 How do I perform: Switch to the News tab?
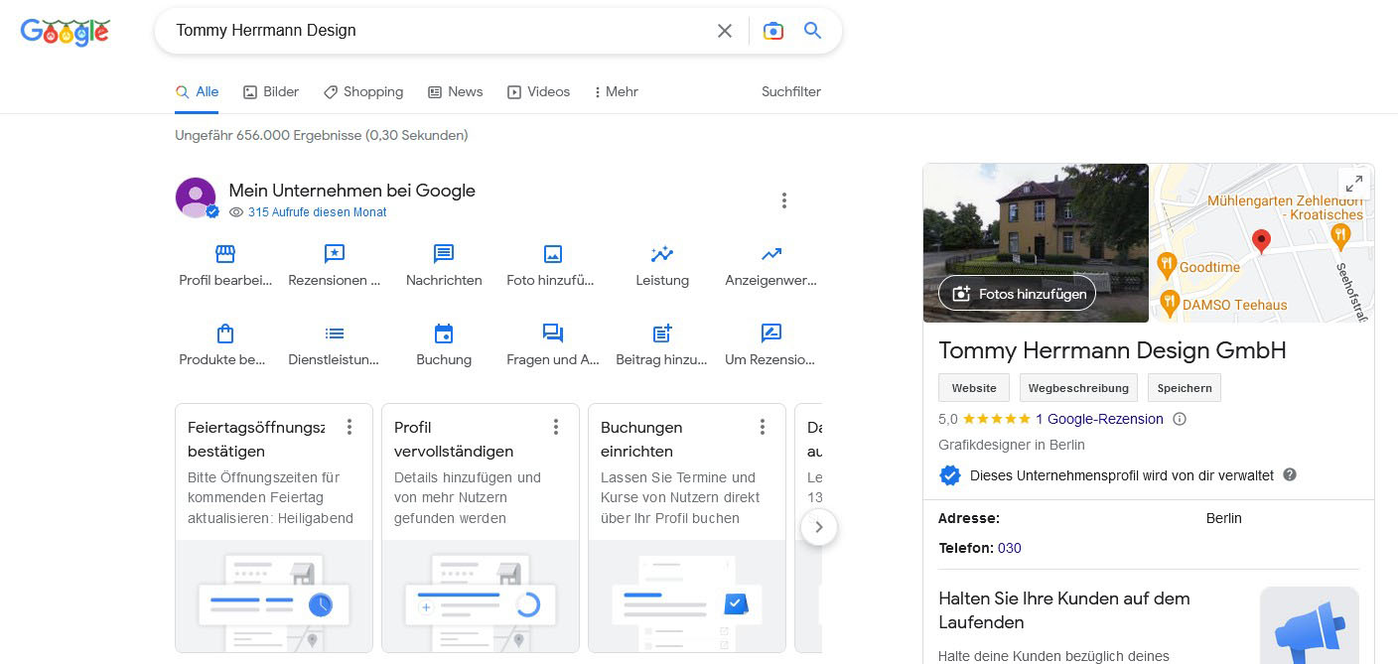(x=455, y=91)
